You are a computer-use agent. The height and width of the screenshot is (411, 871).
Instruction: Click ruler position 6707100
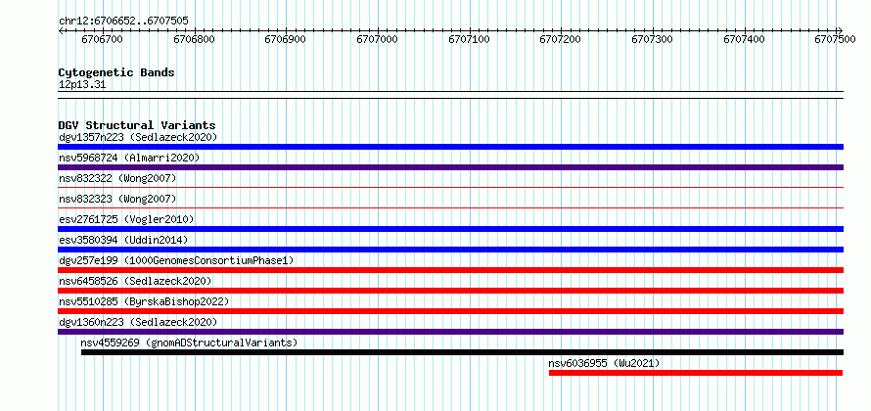pos(470,39)
